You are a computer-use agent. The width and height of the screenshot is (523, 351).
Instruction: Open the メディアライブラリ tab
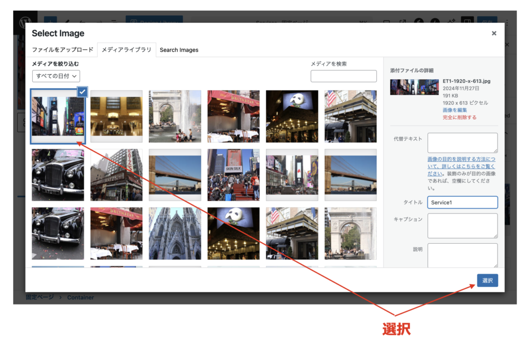127,50
